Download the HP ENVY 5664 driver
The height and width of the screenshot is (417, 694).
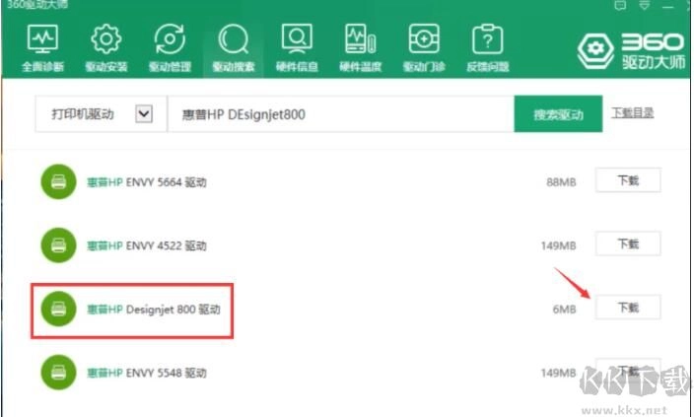[628, 180]
